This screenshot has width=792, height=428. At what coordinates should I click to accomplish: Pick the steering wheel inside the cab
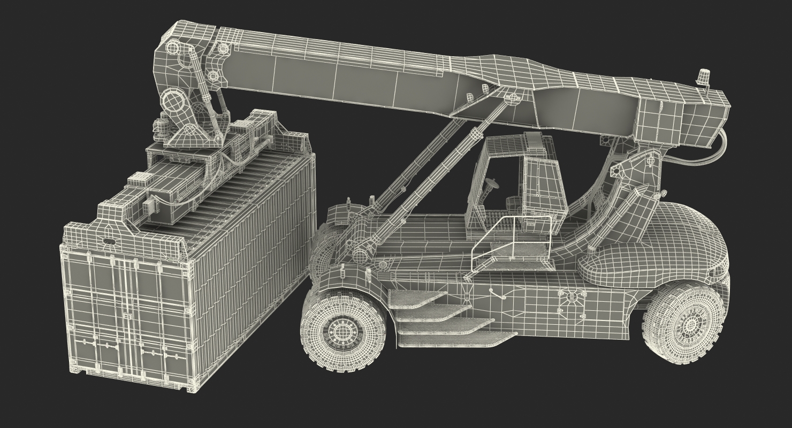click(x=491, y=185)
